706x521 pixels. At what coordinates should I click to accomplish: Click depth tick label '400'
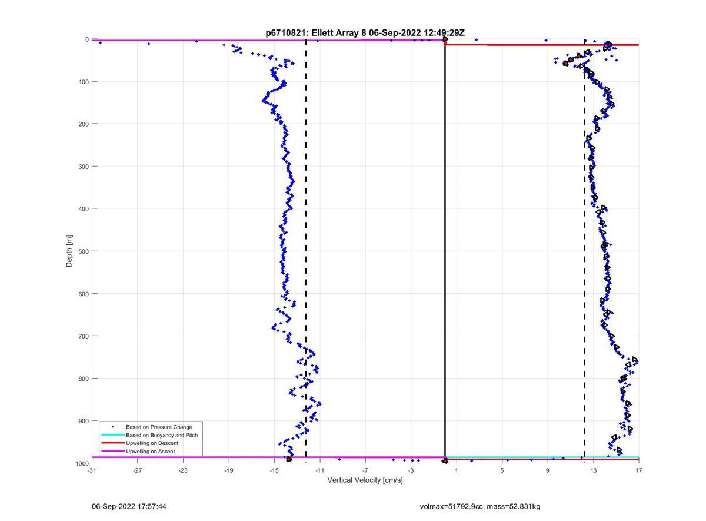pyautogui.click(x=84, y=209)
